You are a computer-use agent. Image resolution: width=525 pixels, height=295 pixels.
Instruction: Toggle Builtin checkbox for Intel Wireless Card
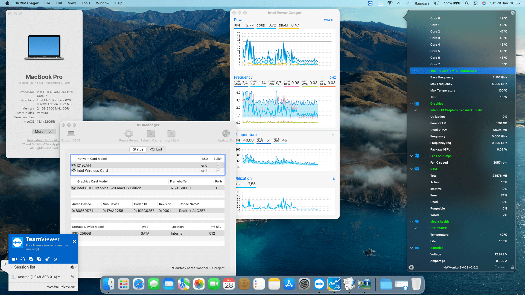coord(218,170)
